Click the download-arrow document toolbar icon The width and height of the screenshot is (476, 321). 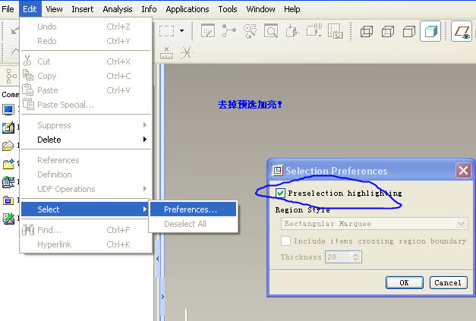coord(292,31)
